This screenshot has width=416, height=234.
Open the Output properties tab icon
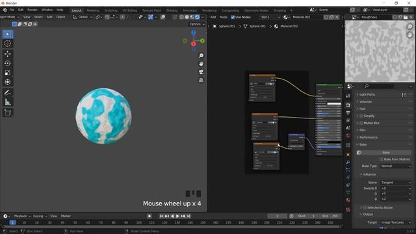point(348,113)
